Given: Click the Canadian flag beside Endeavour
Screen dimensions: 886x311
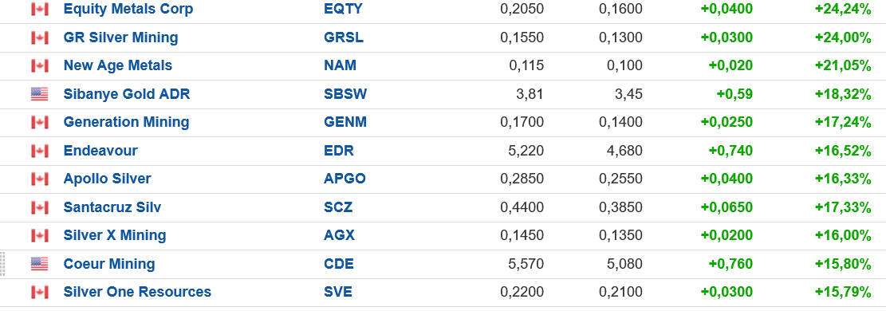Looking at the screenshot, I should tap(40, 151).
